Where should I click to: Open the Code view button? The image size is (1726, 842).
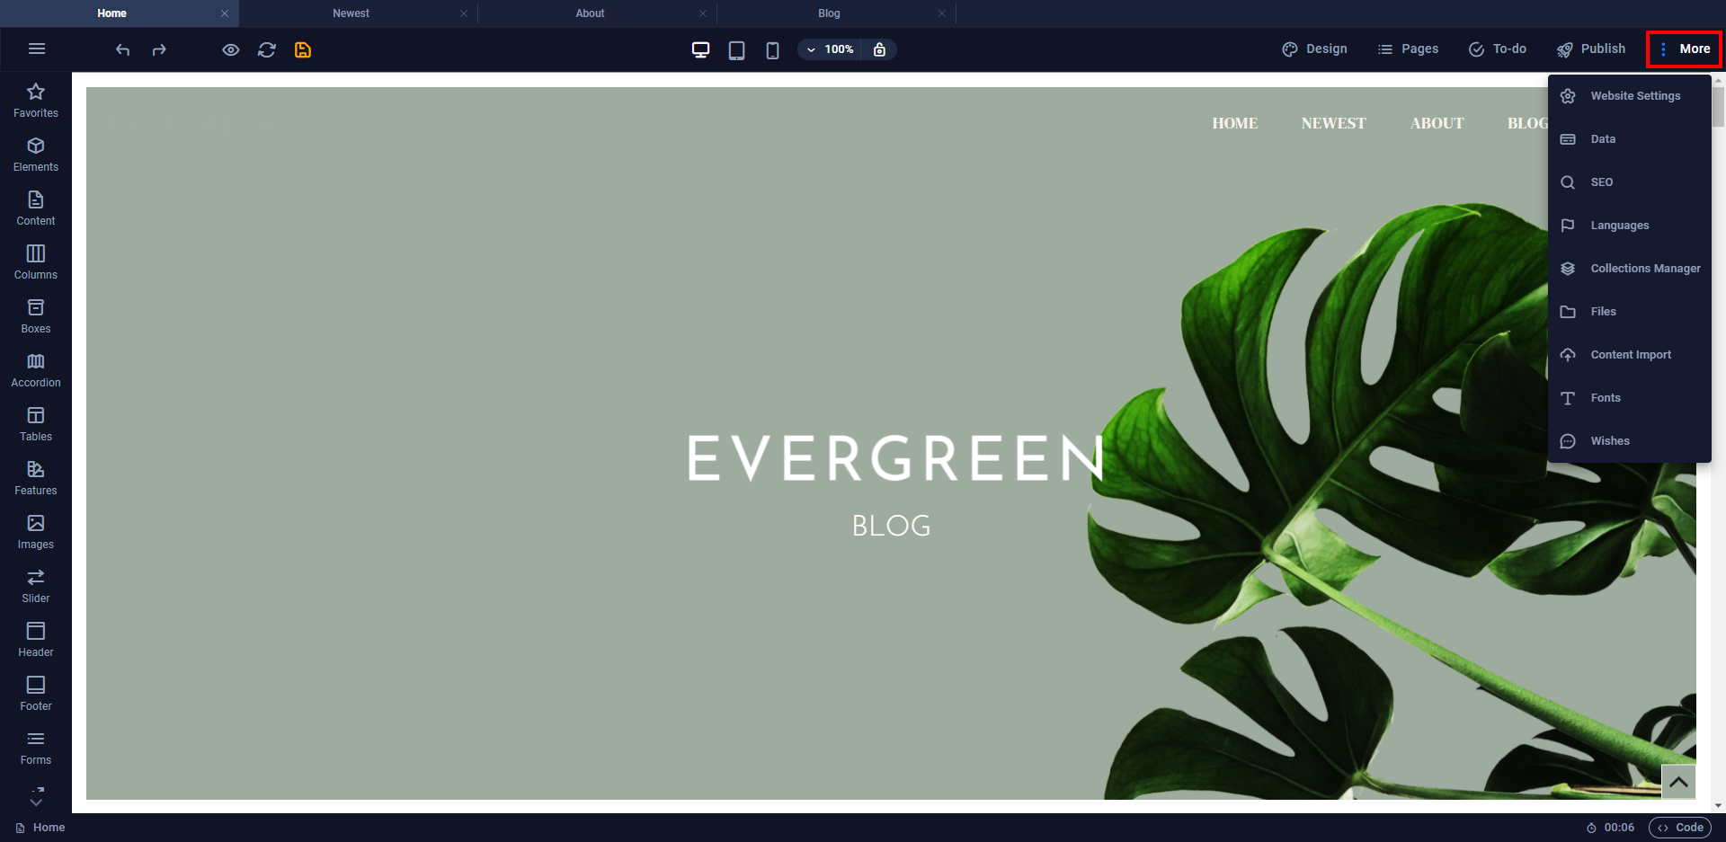(x=1680, y=828)
